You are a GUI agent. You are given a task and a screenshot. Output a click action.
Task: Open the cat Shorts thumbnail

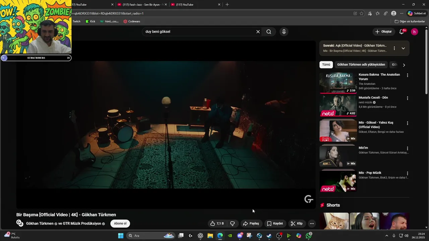pos(334,221)
